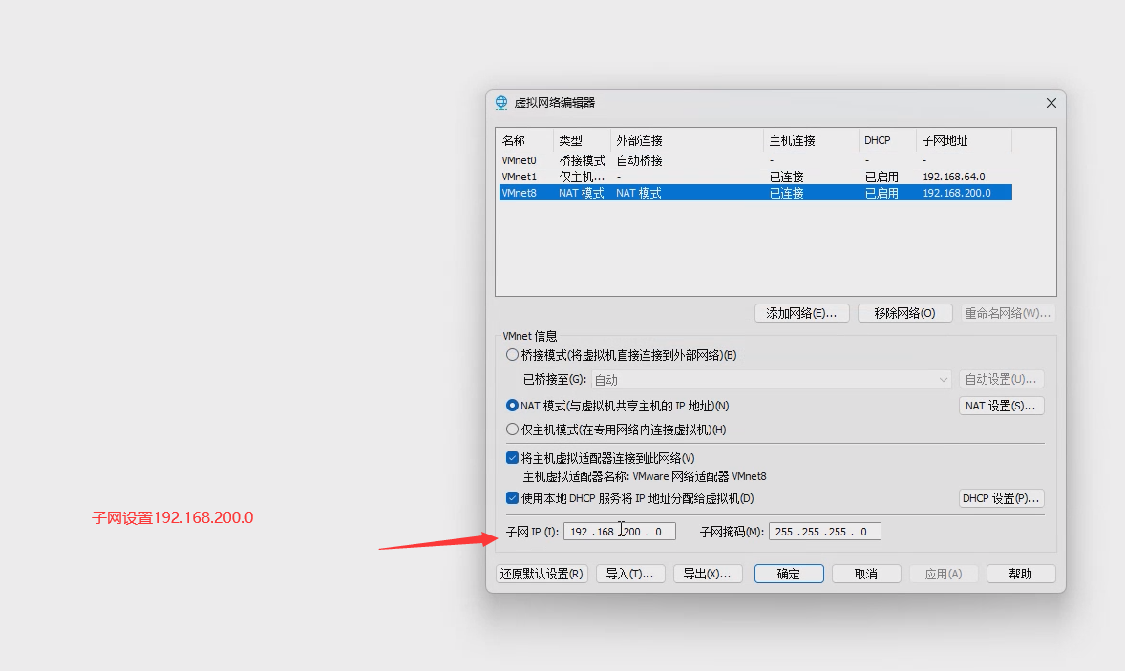Click into the 子网 IP field
The image size is (1125, 671).
click(x=619, y=532)
